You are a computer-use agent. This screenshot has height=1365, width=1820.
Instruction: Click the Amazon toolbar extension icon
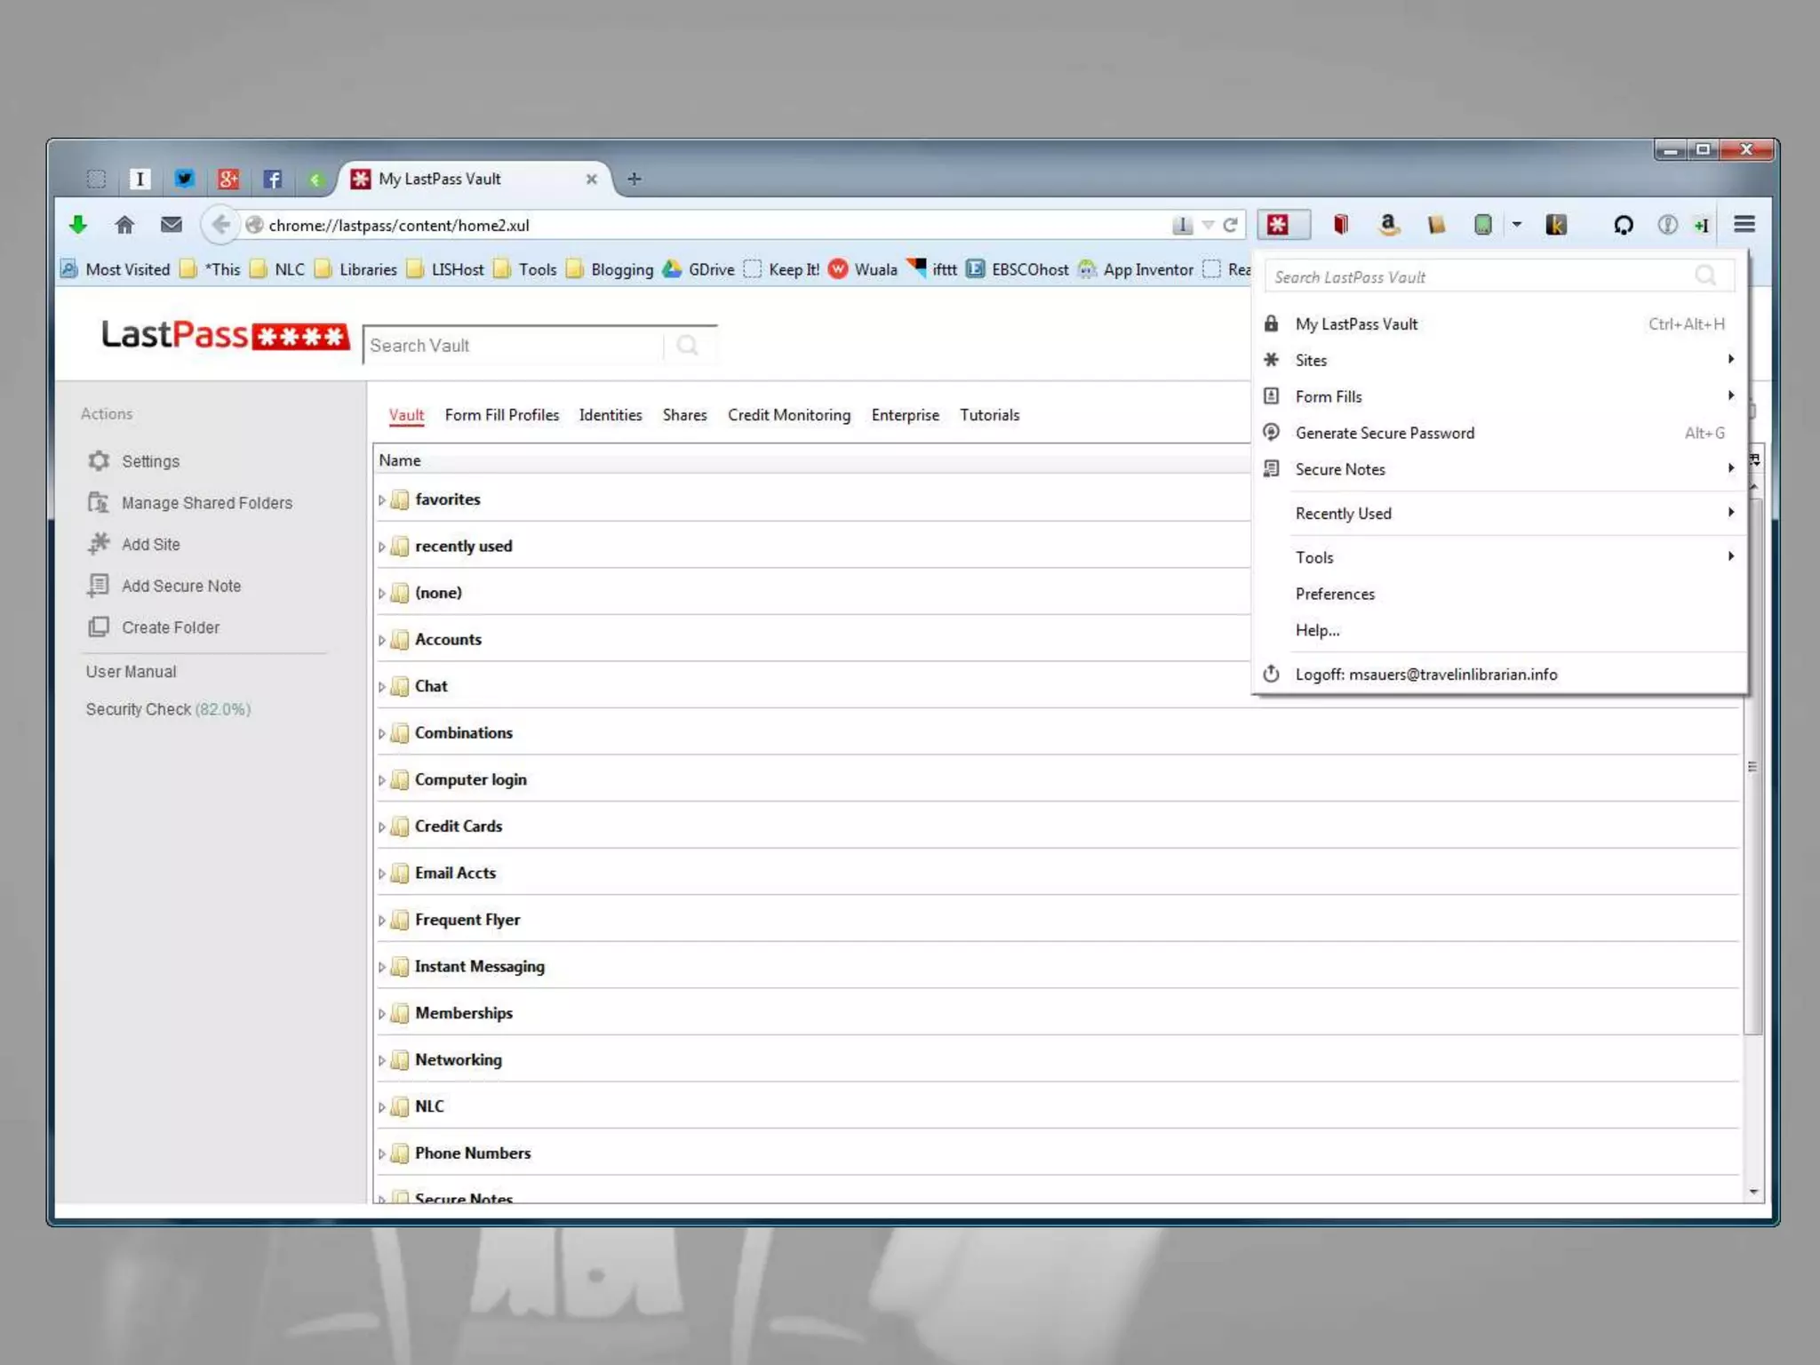tap(1388, 225)
